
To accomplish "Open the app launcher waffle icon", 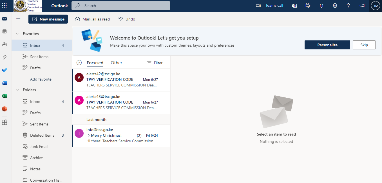I will (5, 6).
